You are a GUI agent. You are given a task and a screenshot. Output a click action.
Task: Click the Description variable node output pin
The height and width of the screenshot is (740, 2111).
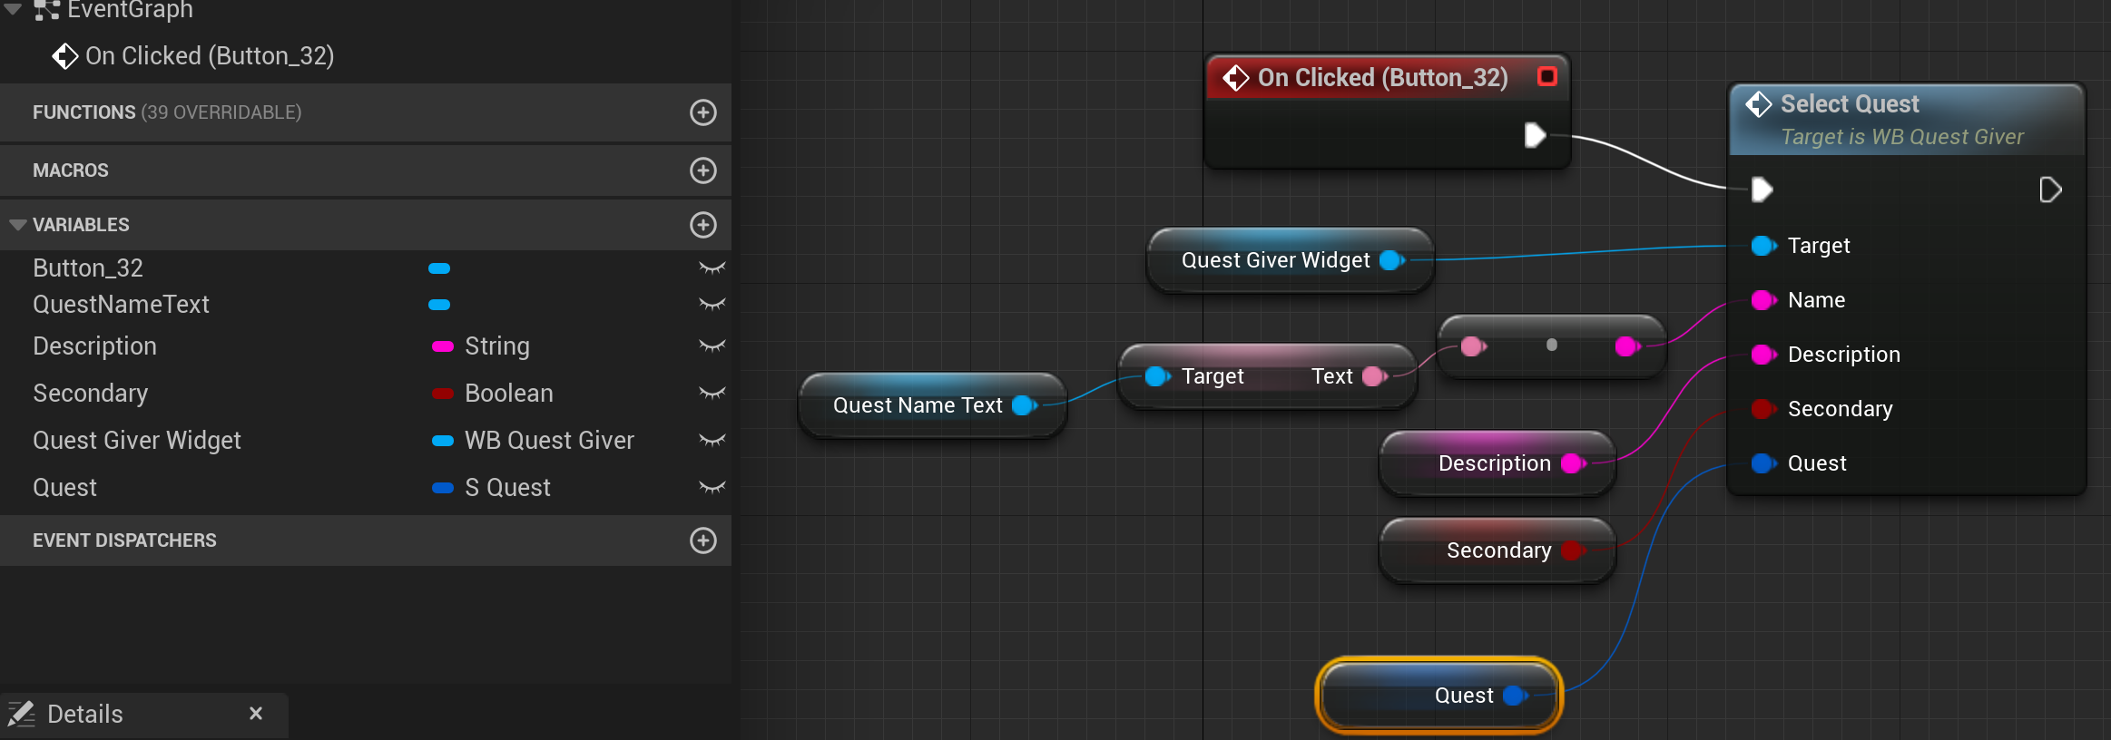(x=1573, y=463)
